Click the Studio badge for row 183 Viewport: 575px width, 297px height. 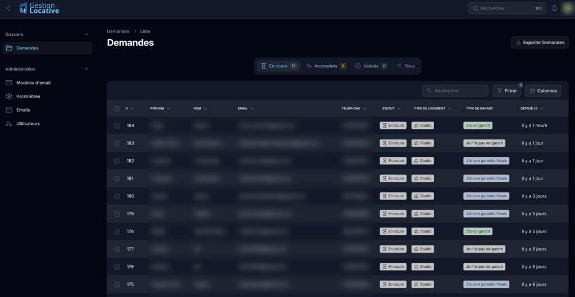click(422, 143)
